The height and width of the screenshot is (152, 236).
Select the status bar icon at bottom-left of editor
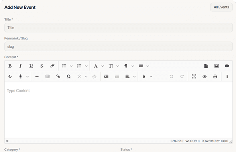tap(7, 141)
